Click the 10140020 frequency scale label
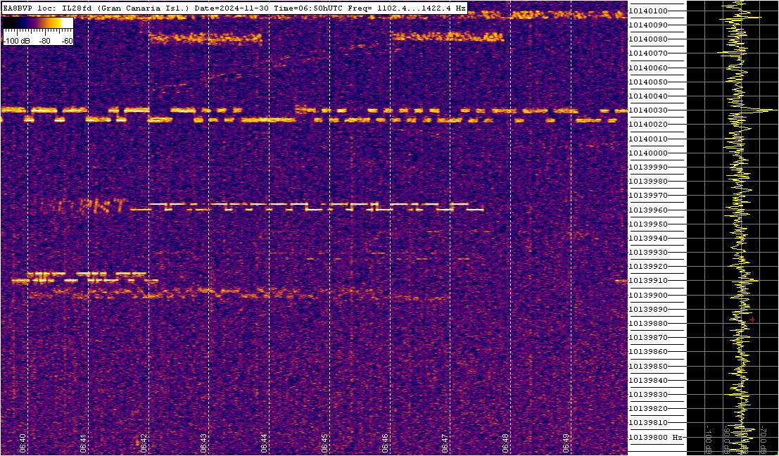This screenshot has width=779, height=456. pyautogui.click(x=648, y=125)
